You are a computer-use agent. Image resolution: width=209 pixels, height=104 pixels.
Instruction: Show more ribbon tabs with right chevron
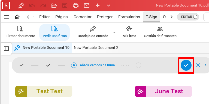172,17
